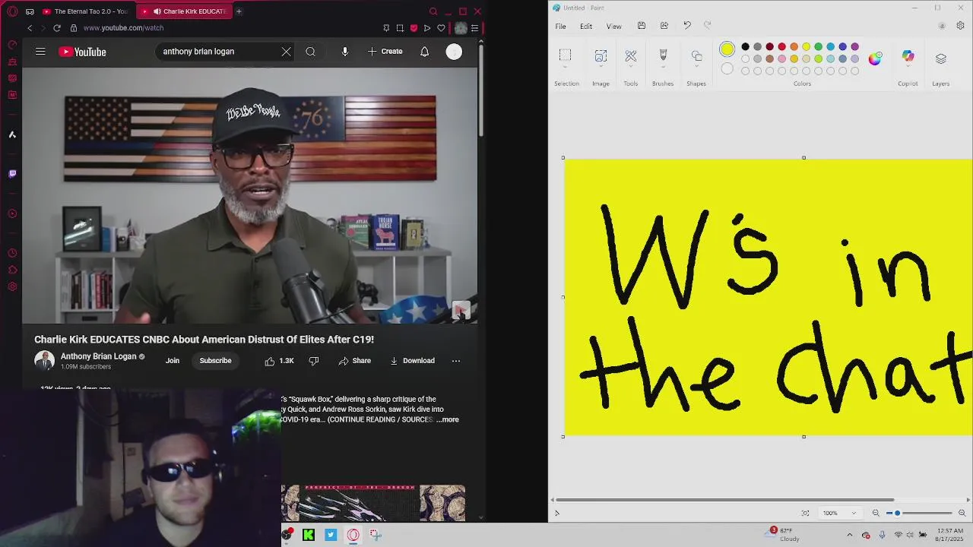Open Opera from the taskbar

[x=353, y=535]
